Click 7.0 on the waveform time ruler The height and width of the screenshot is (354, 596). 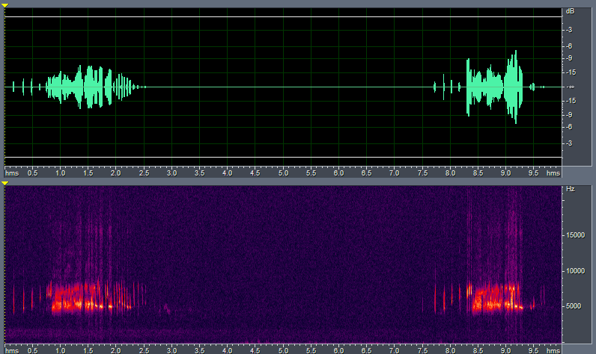tap(394, 173)
